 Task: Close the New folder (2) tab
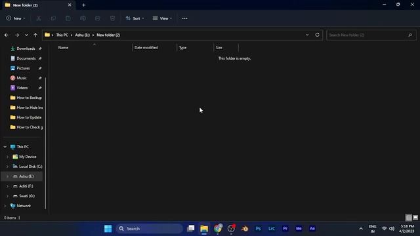pyautogui.click(x=70, y=5)
